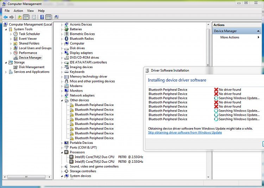Select Computer Management (Local) root node
Screen dimensions: 264x188
click(x=30, y=25)
